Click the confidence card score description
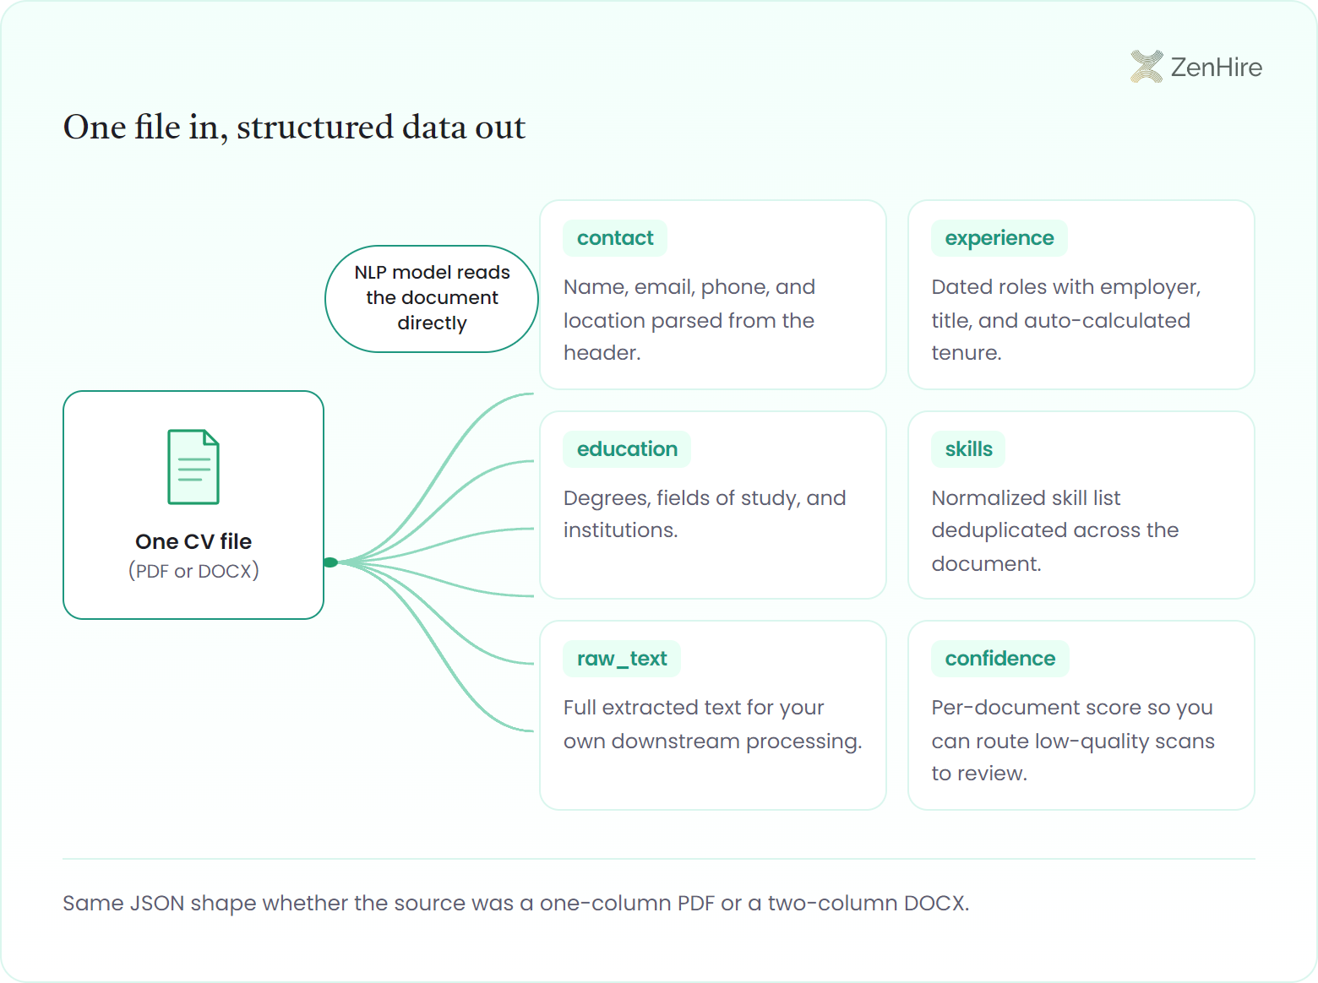1318x983 pixels. pos(1073,741)
